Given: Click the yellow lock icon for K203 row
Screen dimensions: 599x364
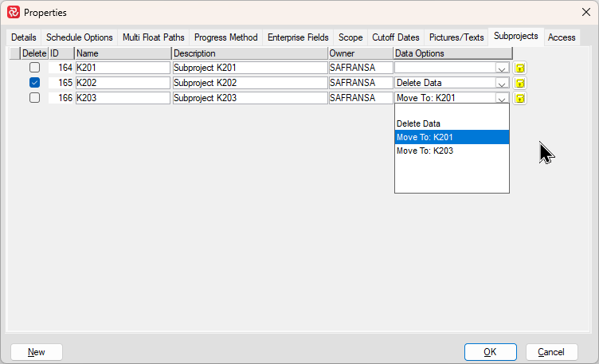Looking at the screenshot, I should (519, 98).
